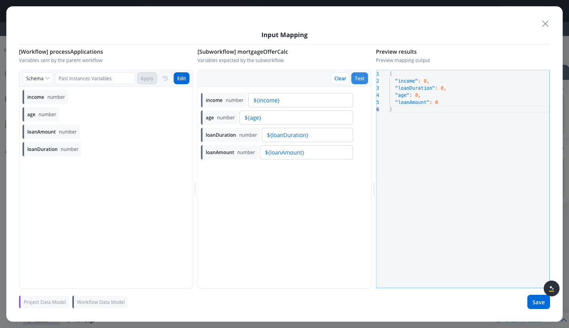
Task: Click the Edit button
Action: coord(181,78)
